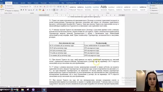Switch to the Главная tab
163x92 pixels.
(9, 3)
